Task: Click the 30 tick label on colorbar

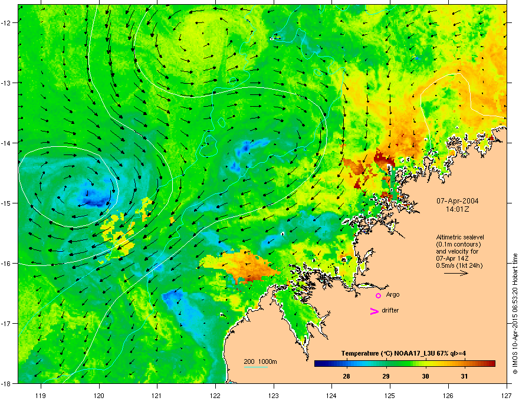Action: (x=425, y=376)
